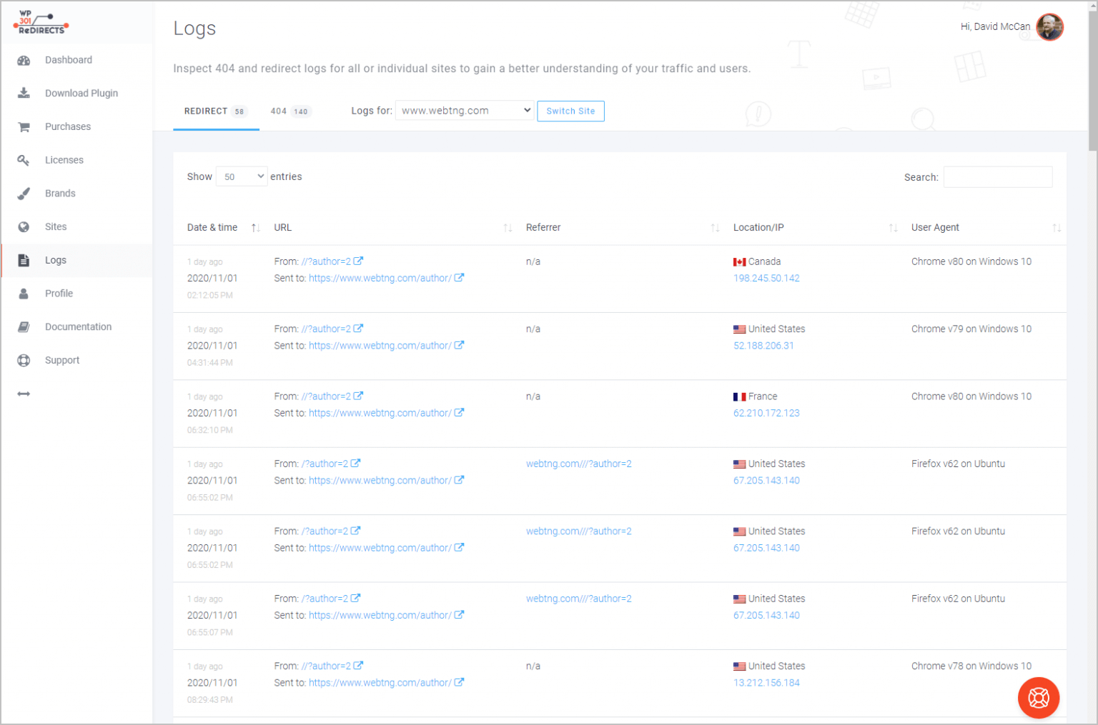Open Purchases via the shopping cart icon
The height and width of the screenshot is (725, 1098).
point(24,126)
